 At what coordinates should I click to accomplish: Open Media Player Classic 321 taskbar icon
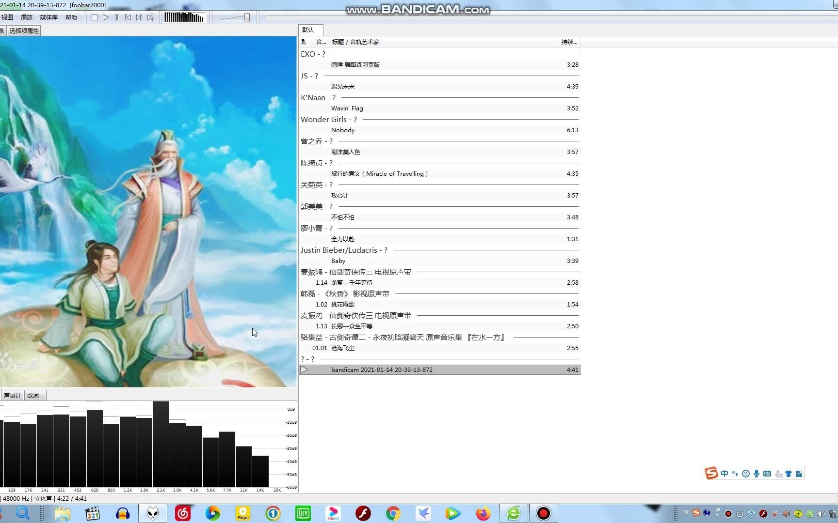tap(92, 513)
